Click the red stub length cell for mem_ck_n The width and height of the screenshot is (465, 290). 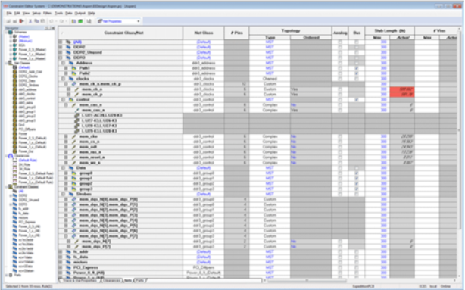[402, 89]
